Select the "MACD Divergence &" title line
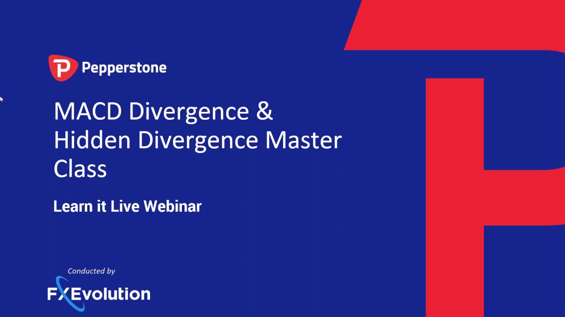The width and height of the screenshot is (565, 317). point(163,111)
